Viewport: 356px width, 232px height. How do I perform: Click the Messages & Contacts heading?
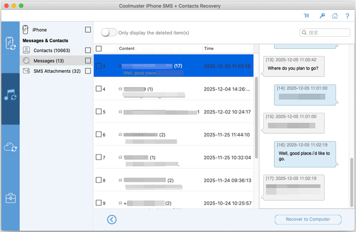click(45, 40)
